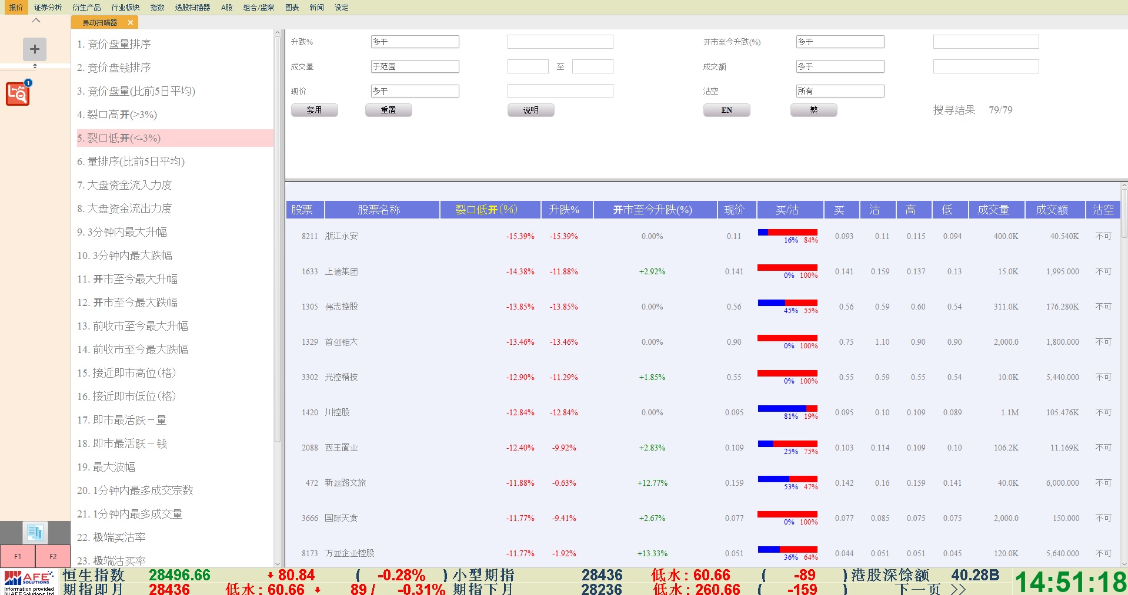Click the 重置 reset button
Viewport: 1128px width, 595px height.
[389, 110]
